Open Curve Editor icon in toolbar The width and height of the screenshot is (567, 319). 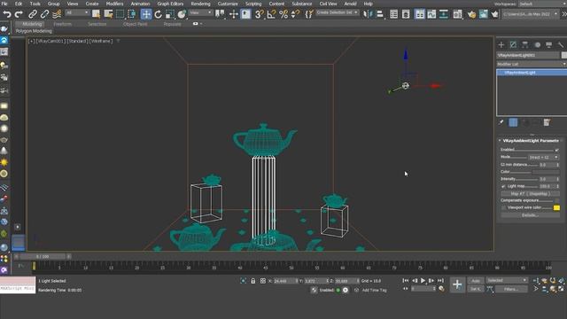431,14
